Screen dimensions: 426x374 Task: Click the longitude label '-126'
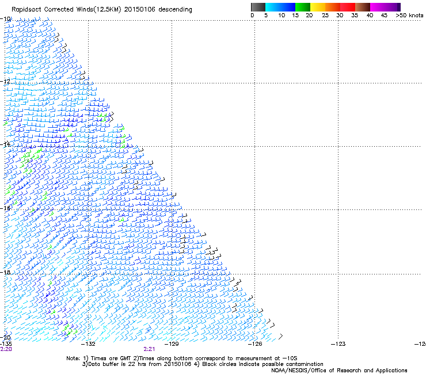[x=255, y=344]
